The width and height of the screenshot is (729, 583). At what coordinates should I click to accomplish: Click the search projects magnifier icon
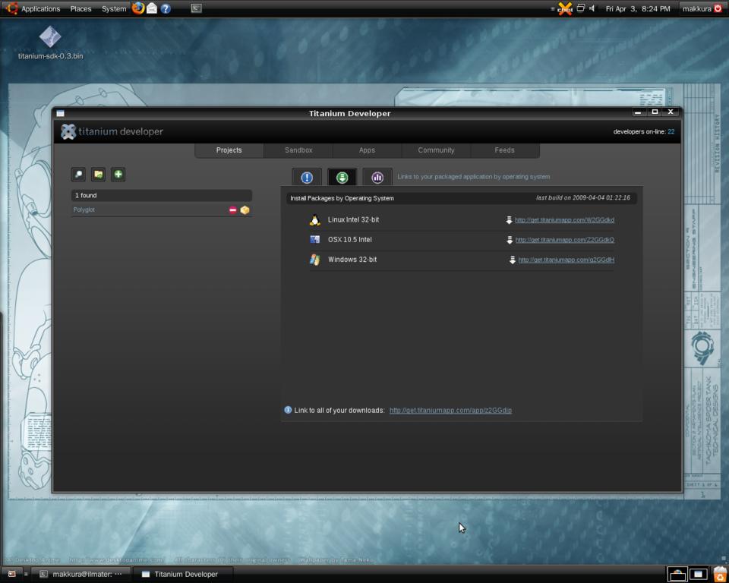pyautogui.click(x=78, y=175)
